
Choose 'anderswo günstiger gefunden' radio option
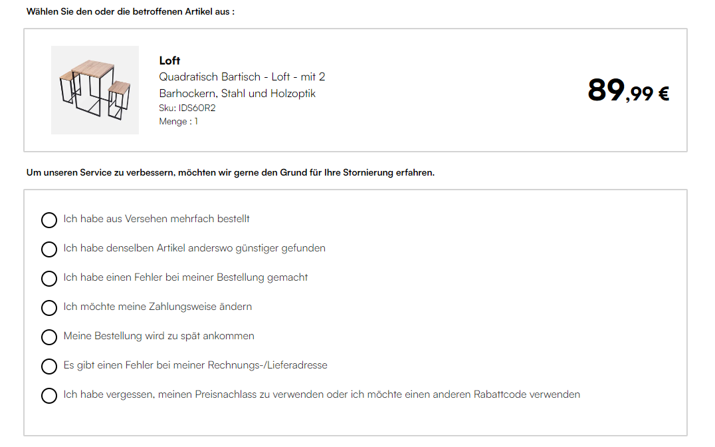pos(49,249)
